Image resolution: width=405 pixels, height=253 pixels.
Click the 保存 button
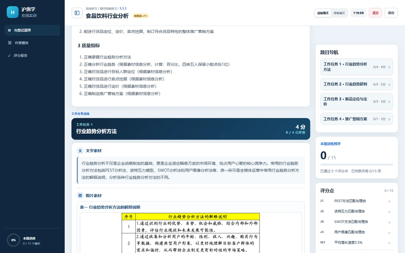point(391,13)
